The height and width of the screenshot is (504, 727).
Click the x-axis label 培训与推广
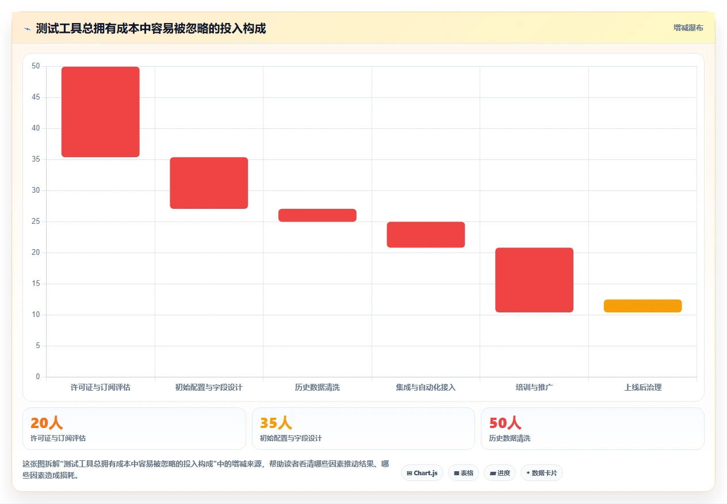[x=534, y=387]
